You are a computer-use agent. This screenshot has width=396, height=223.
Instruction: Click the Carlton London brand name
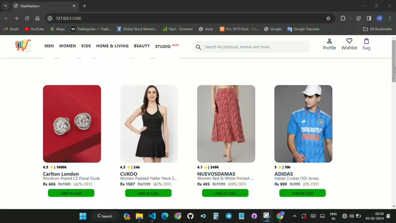click(61, 174)
